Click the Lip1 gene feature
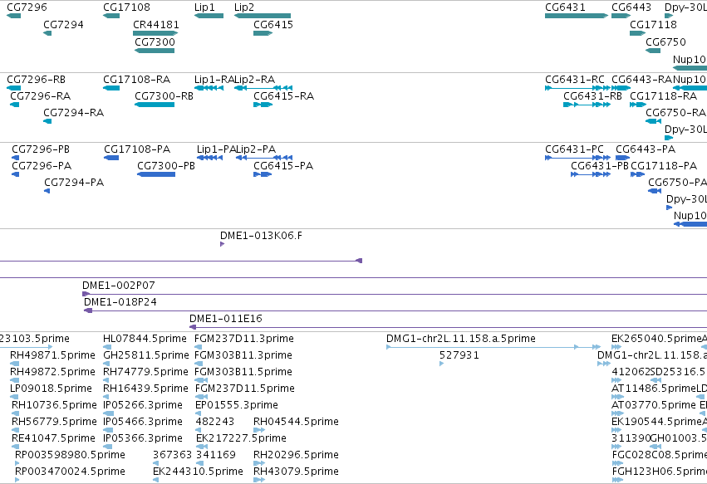The width and height of the screenshot is (707, 484). [x=209, y=16]
